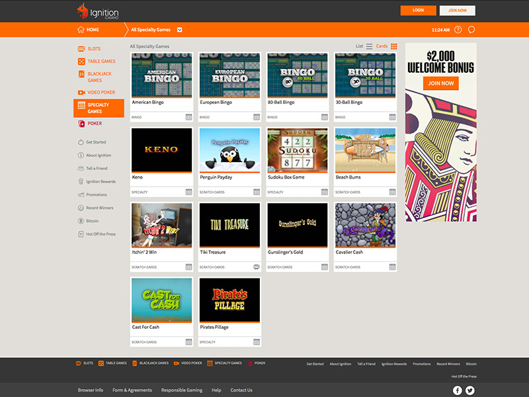Screen dimensions: 529x397
Task: Click JOIN NOW on the welcome bonus banner
Action: tap(441, 83)
